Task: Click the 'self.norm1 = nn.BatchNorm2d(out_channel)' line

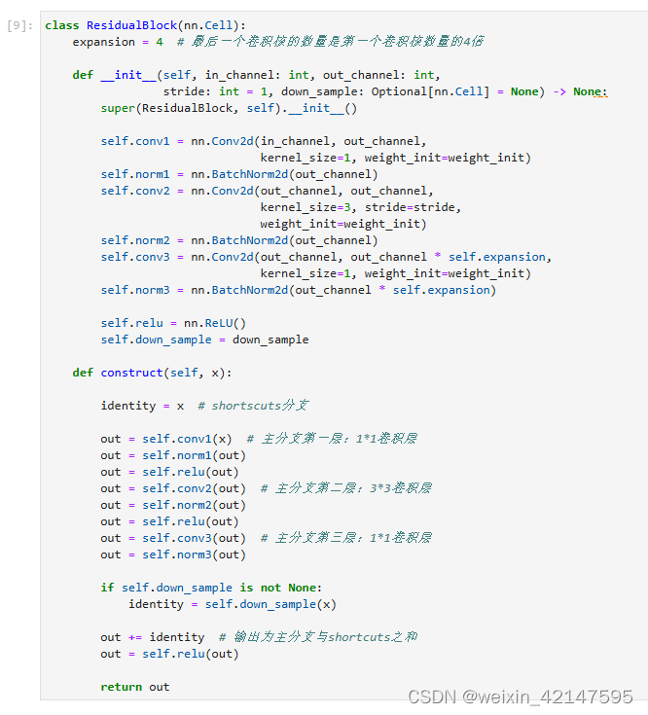Action: [x=239, y=175]
